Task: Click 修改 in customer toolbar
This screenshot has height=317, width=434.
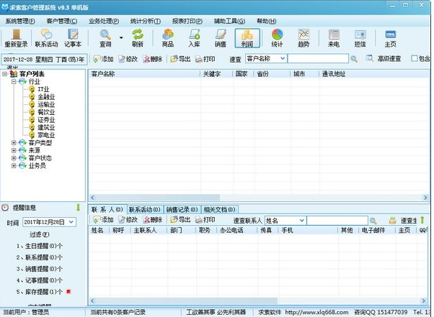Action: [128, 59]
